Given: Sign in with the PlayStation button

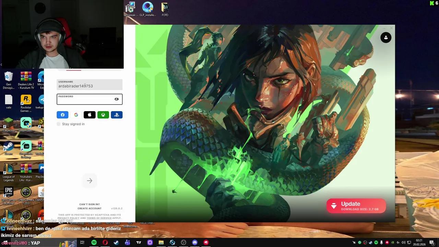Looking at the screenshot, I should (117, 115).
